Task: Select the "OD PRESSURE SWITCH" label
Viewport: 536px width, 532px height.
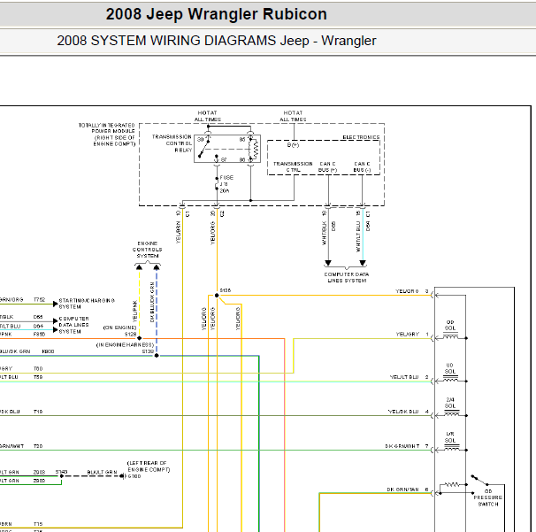Action: (x=488, y=497)
